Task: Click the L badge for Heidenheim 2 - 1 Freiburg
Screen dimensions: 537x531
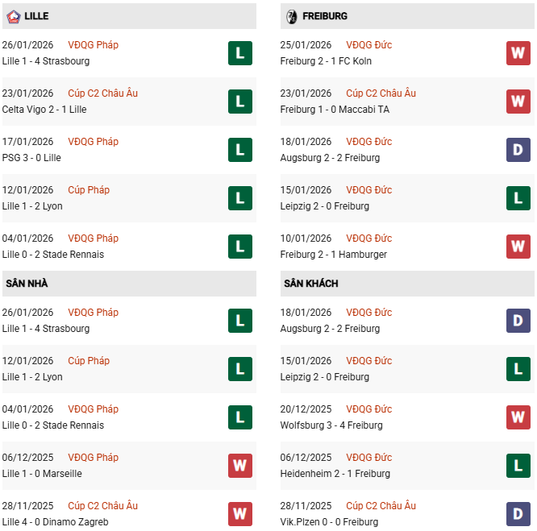Action: 518,466
